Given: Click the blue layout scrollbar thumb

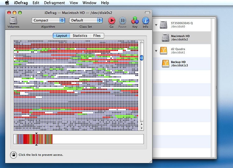Looking at the screenshot, I should pyautogui.click(x=142, y=58).
